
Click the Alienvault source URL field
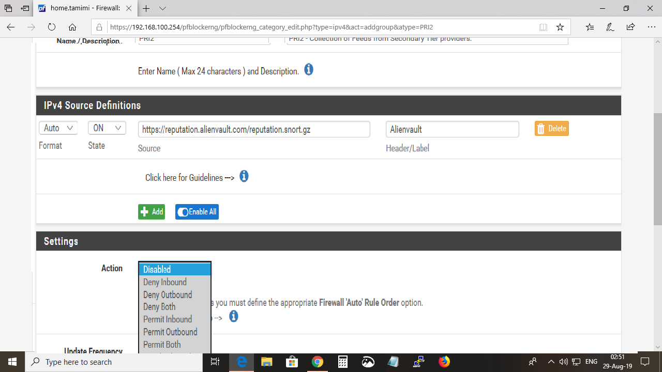(254, 129)
